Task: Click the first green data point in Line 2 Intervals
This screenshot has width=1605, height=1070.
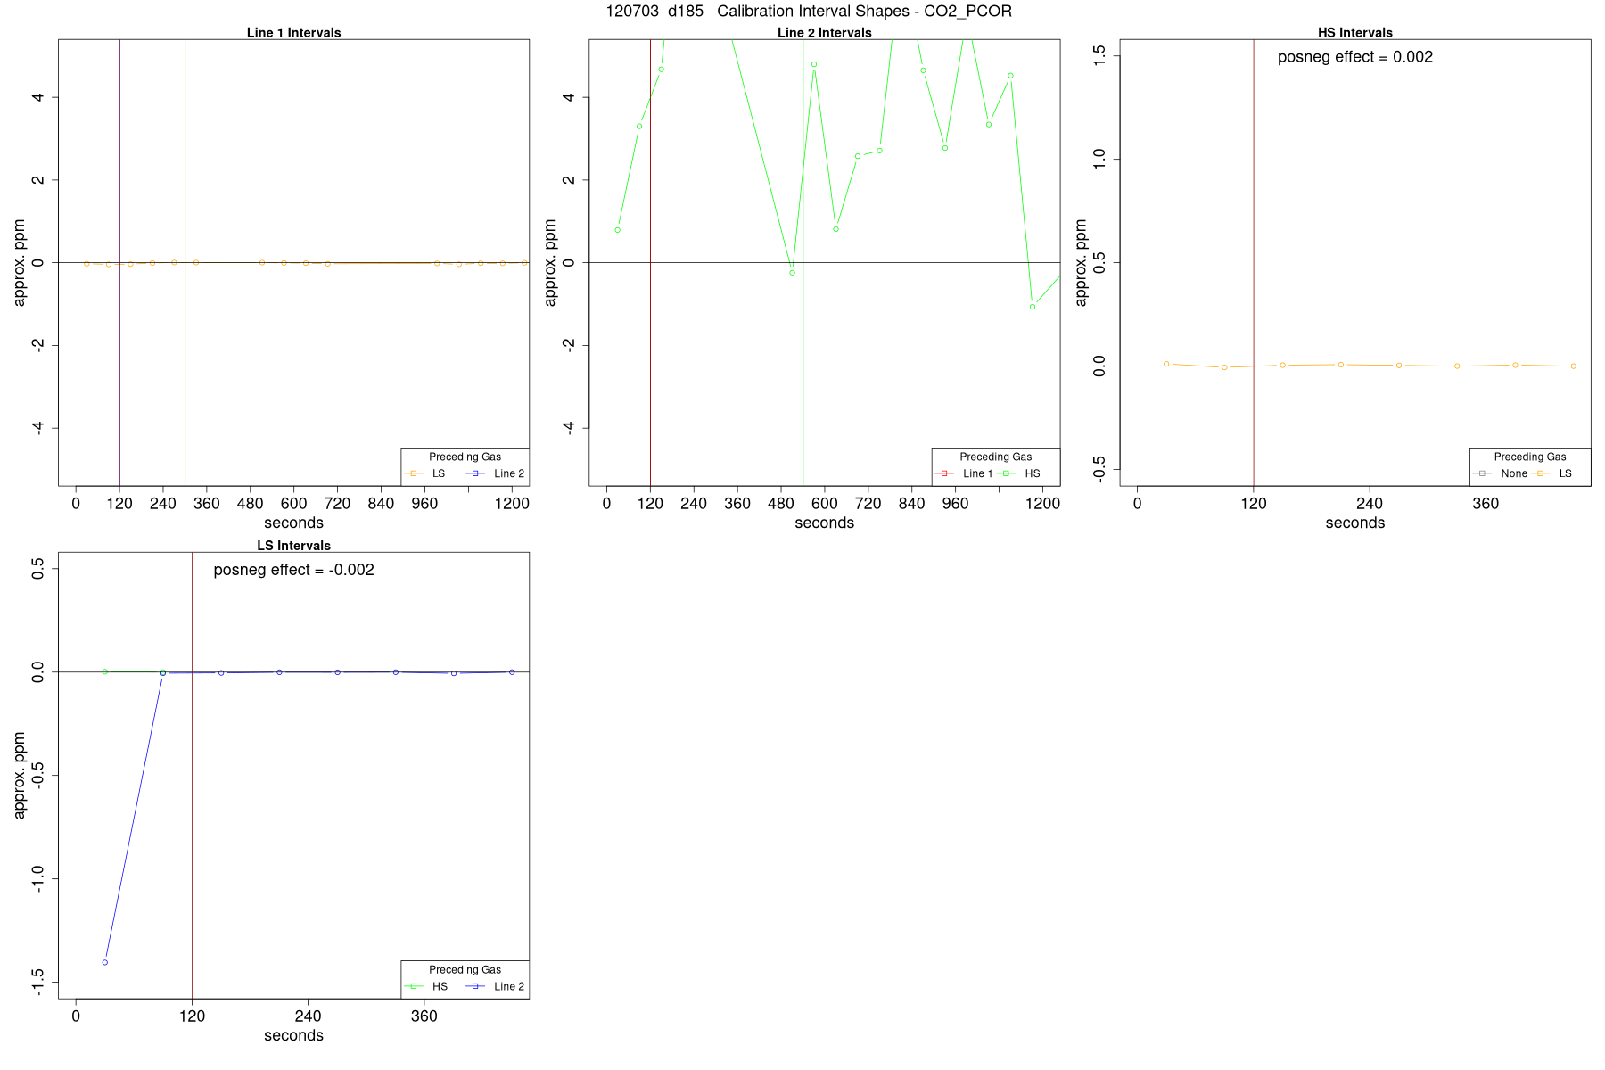Action: [617, 230]
